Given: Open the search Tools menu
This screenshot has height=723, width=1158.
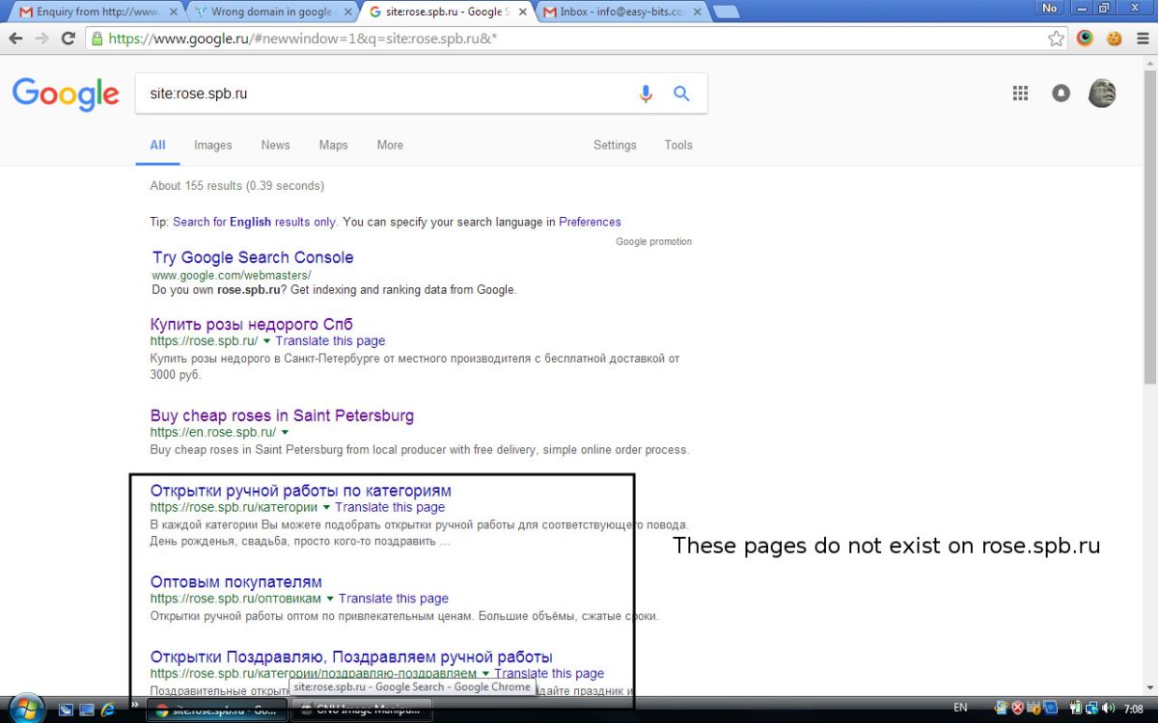Looking at the screenshot, I should tap(678, 145).
